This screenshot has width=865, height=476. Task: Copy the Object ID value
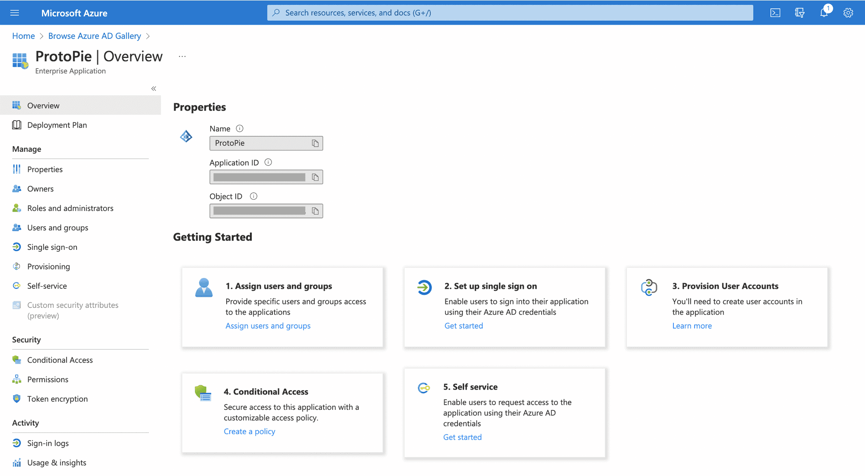point(315,211)
